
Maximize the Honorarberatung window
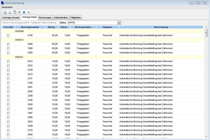point(198,3)
